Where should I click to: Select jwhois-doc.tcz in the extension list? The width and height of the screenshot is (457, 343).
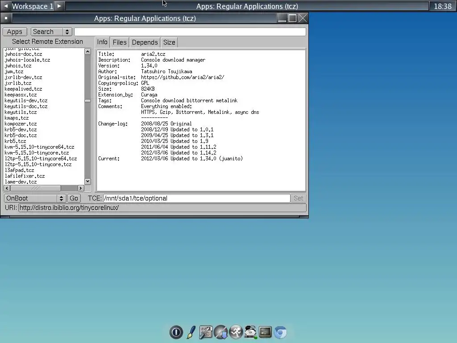click(x=23, y=54)
